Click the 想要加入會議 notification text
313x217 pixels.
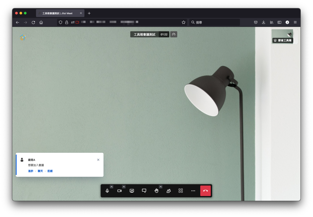[36, 165]
